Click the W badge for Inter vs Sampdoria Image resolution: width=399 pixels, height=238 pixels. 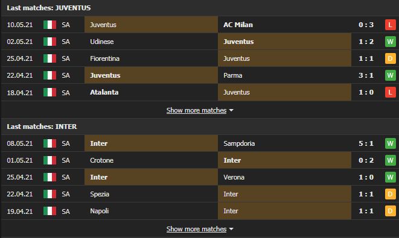point(390,143)
